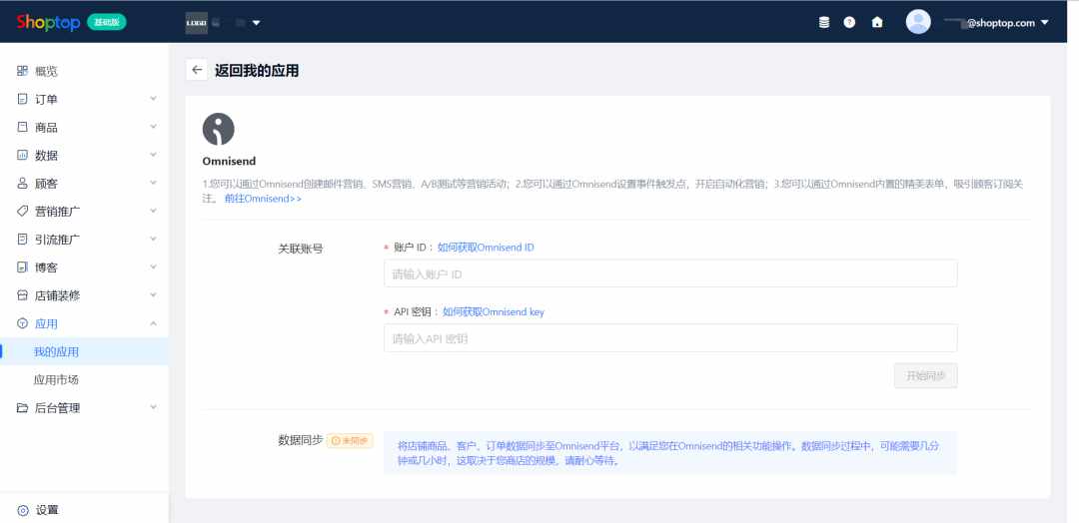Click the 关联账号 section label
The width and height of the screenshot is (1079, 523).
pos(300,249)
